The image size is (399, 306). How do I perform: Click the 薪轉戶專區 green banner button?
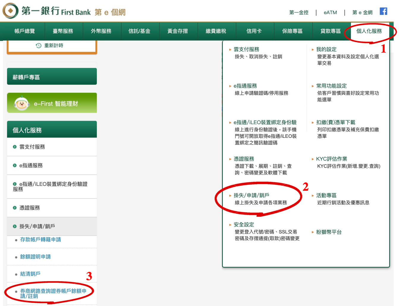(52, 77)
